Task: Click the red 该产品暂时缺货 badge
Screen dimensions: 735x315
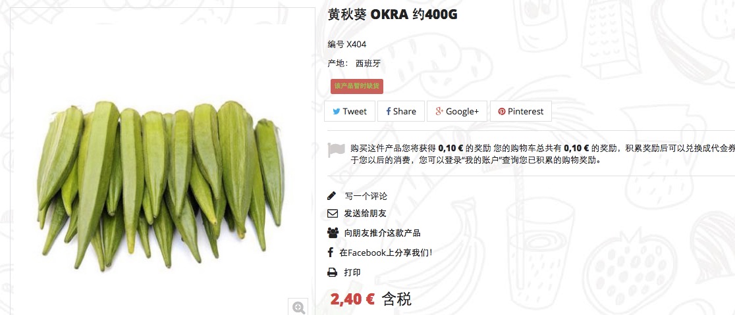Action: click(357, 87)
